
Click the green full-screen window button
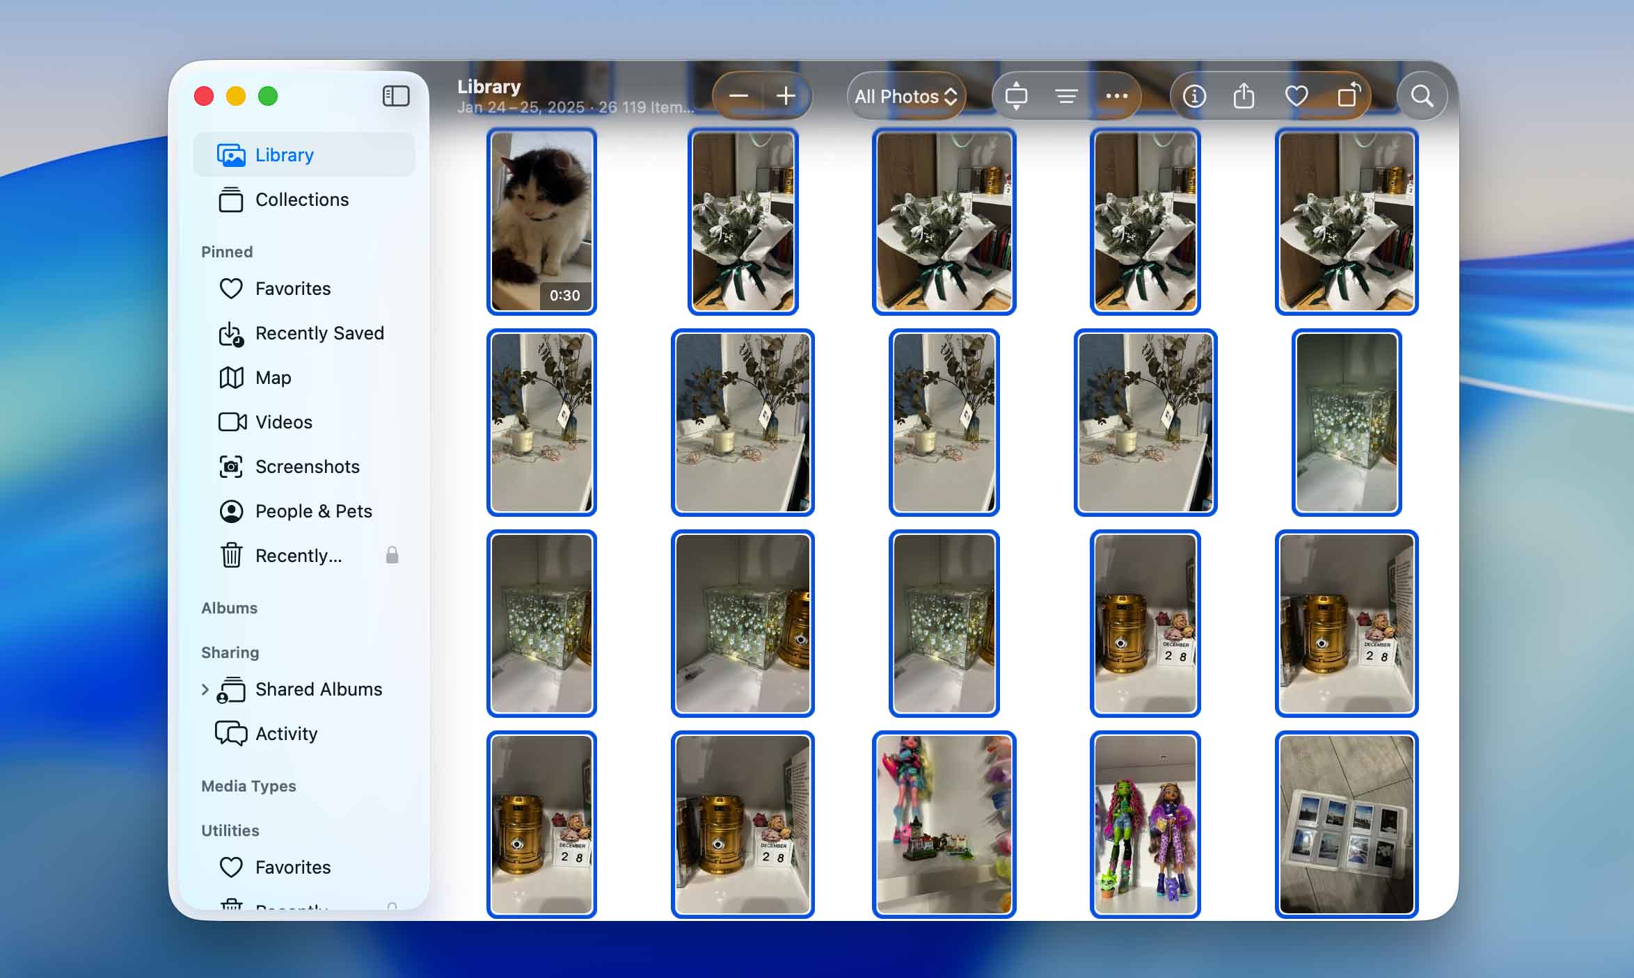coord(268,96)
